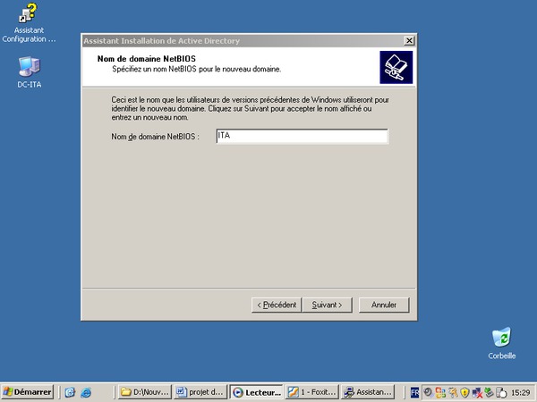This screenshot has width=537, height=402.
Task: Close the Active Directory installation wizard
Action: tap(409, 41)
